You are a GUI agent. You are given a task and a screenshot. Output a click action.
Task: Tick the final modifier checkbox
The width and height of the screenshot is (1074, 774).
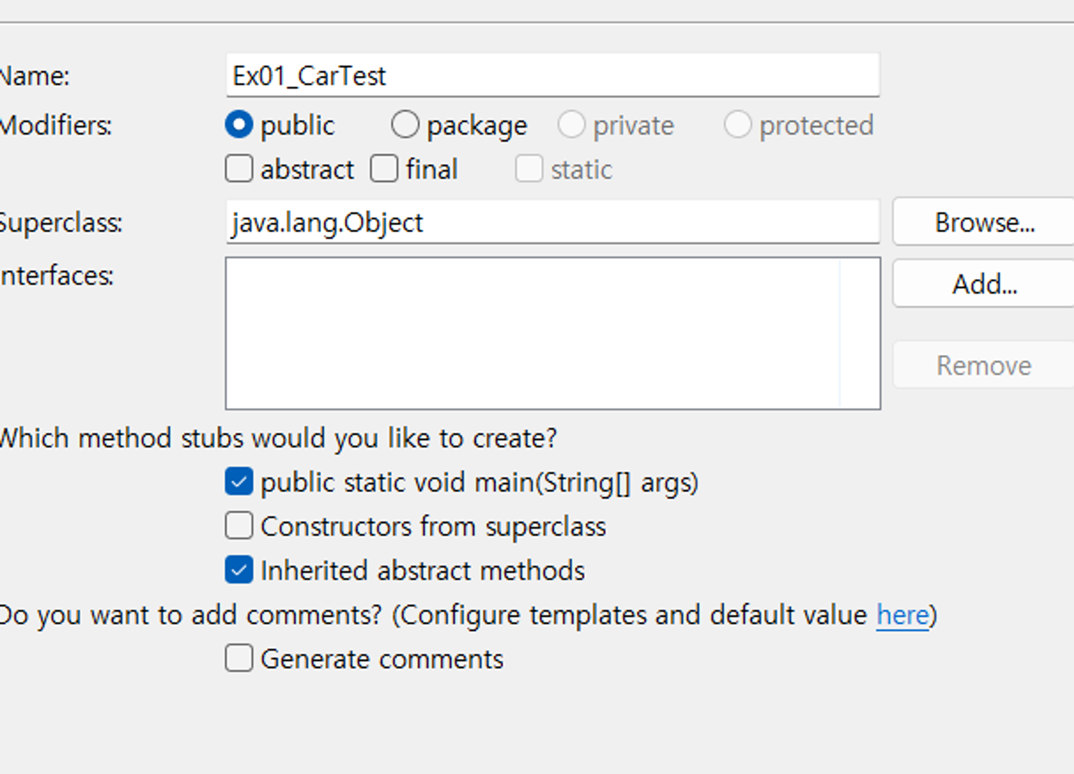[x=384, y=168]
